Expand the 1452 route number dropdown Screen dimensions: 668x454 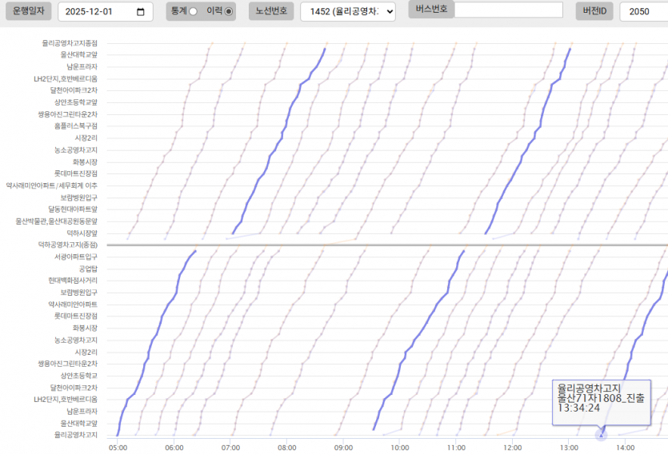pyautogui.click(x=347, y=12)
